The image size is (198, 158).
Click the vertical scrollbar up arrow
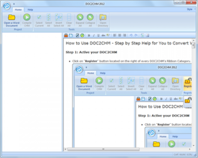(193, 40)
